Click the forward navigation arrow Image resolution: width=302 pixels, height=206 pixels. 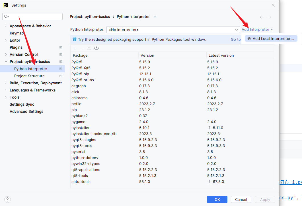[269, 17]
